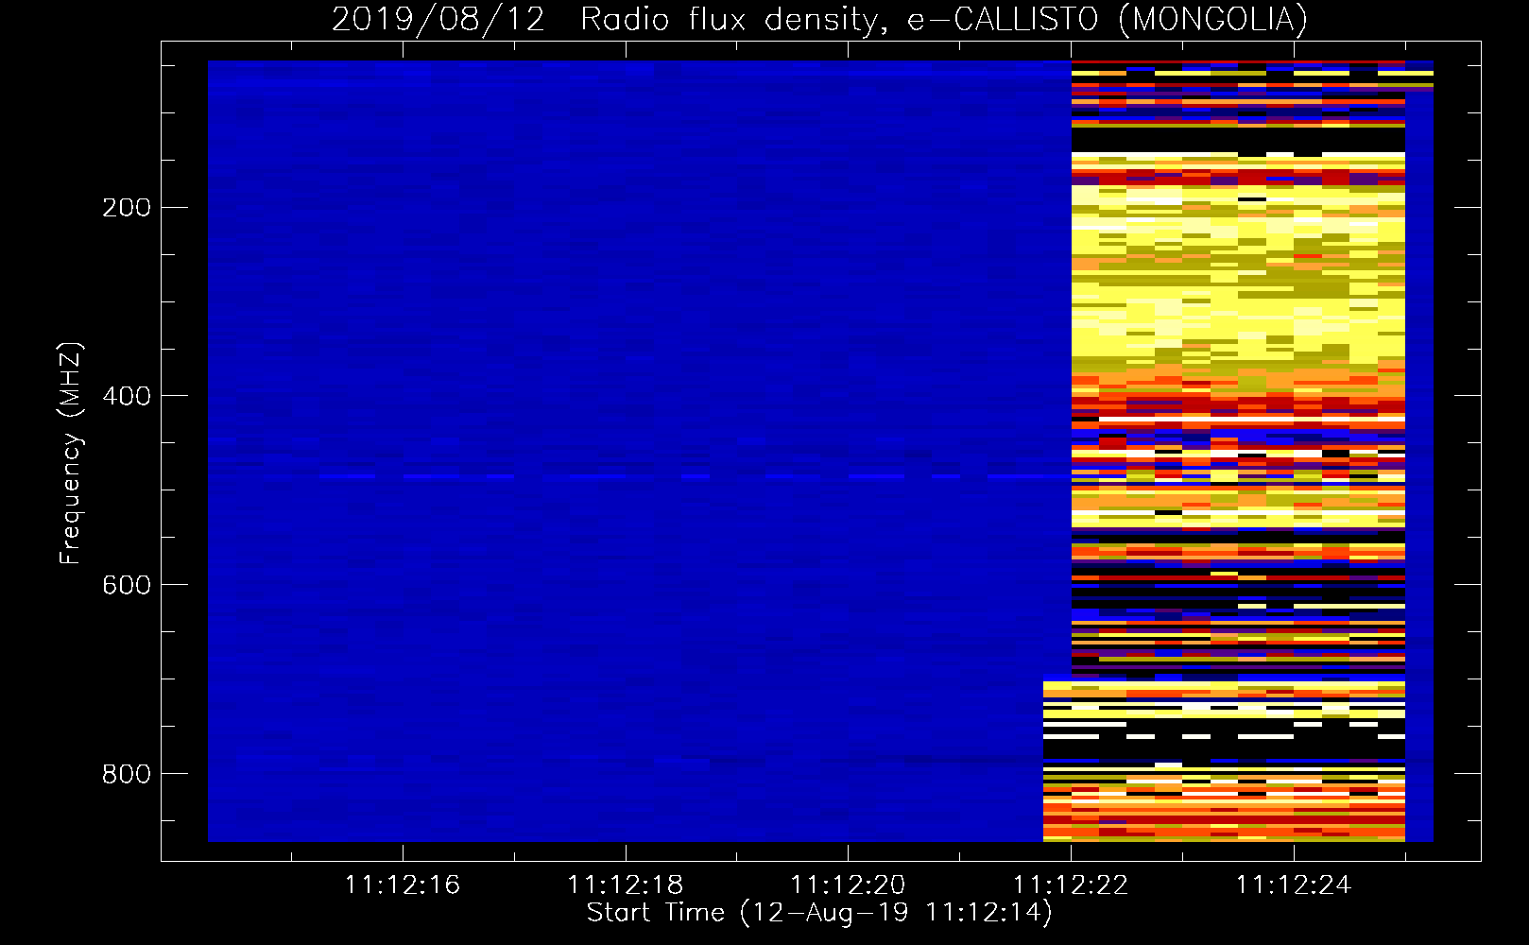Click the 600 frequency tick label
The height and width of the screenshot is (945, 1529).
pyautogui.click(x=127, y=585)
